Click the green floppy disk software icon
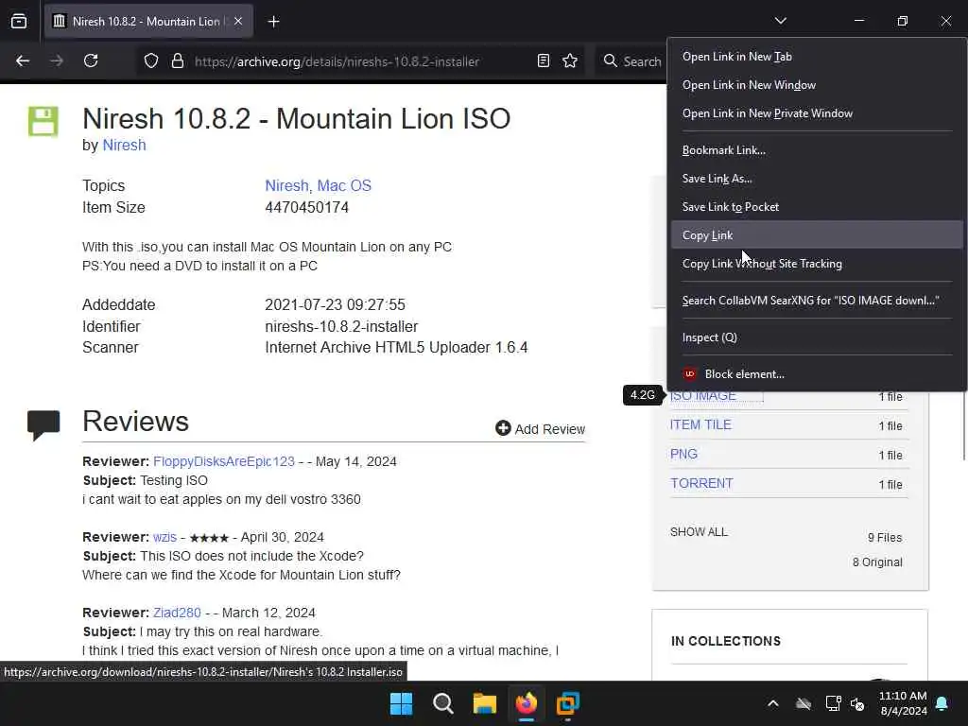 [43, 121]
